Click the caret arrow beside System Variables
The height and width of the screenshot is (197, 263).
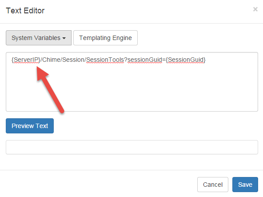(x=64, y=38)
